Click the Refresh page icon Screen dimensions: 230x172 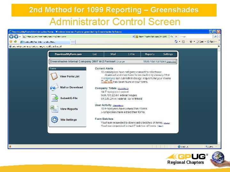click(172, 37)
